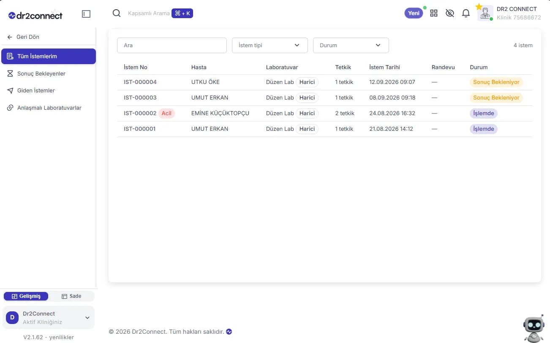Open request IST-000003
Image resolution: width=550 pixels, height=343 pixels.
click(x=140, y=97)
